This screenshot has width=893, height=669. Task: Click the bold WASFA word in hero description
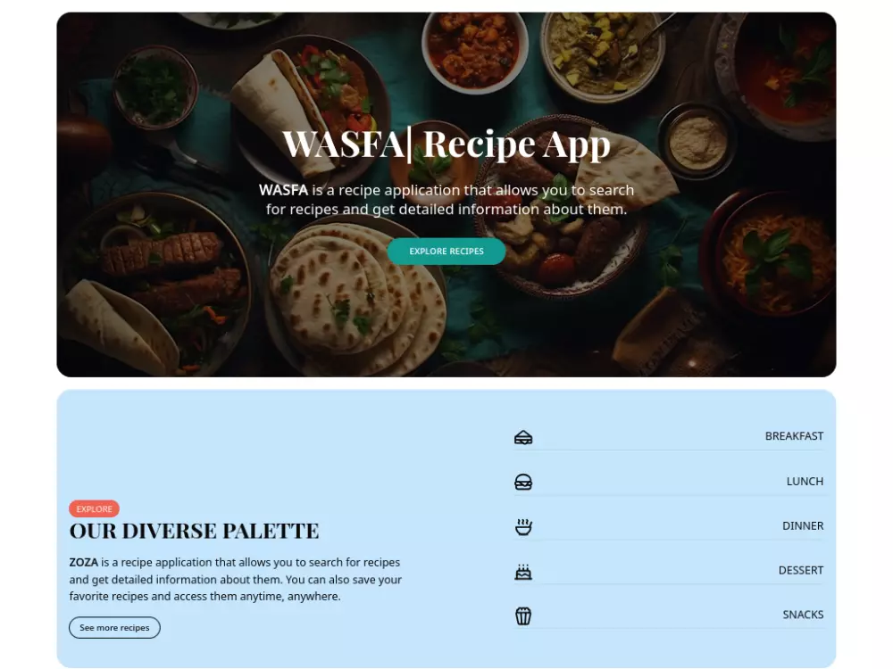click(283, 190)
